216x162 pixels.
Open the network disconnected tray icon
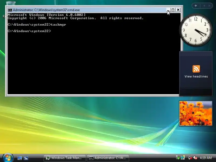190,158
